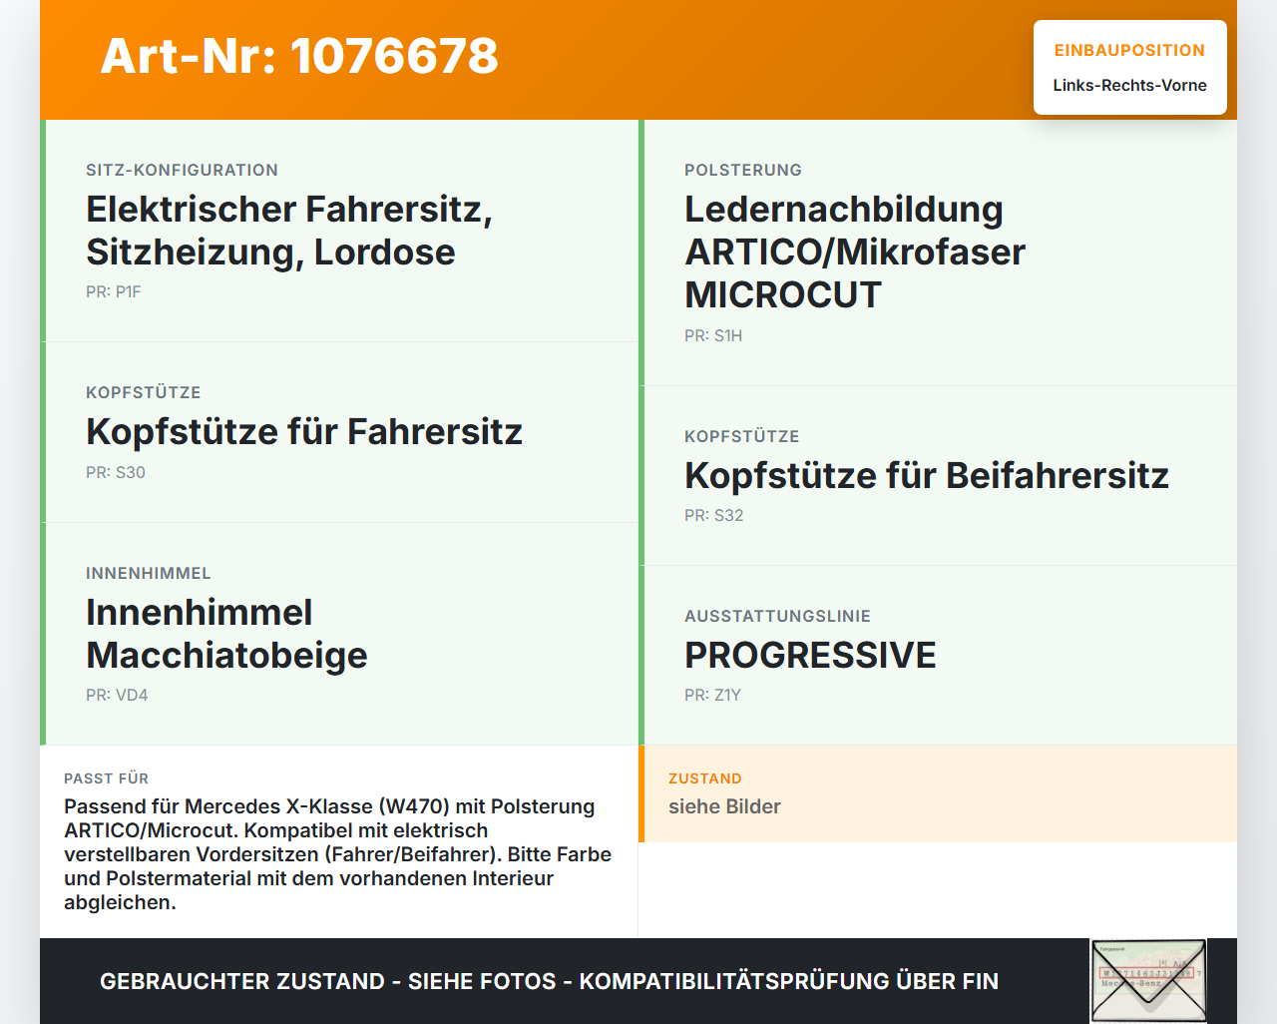Open the vehicle document thumbnail in the footer
1277x1024 pixels.
coord(1148,981)
